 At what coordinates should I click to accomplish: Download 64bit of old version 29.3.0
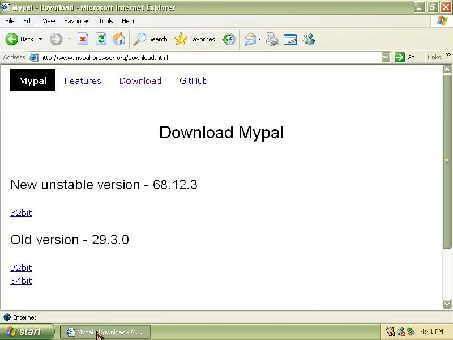(21, 280)
